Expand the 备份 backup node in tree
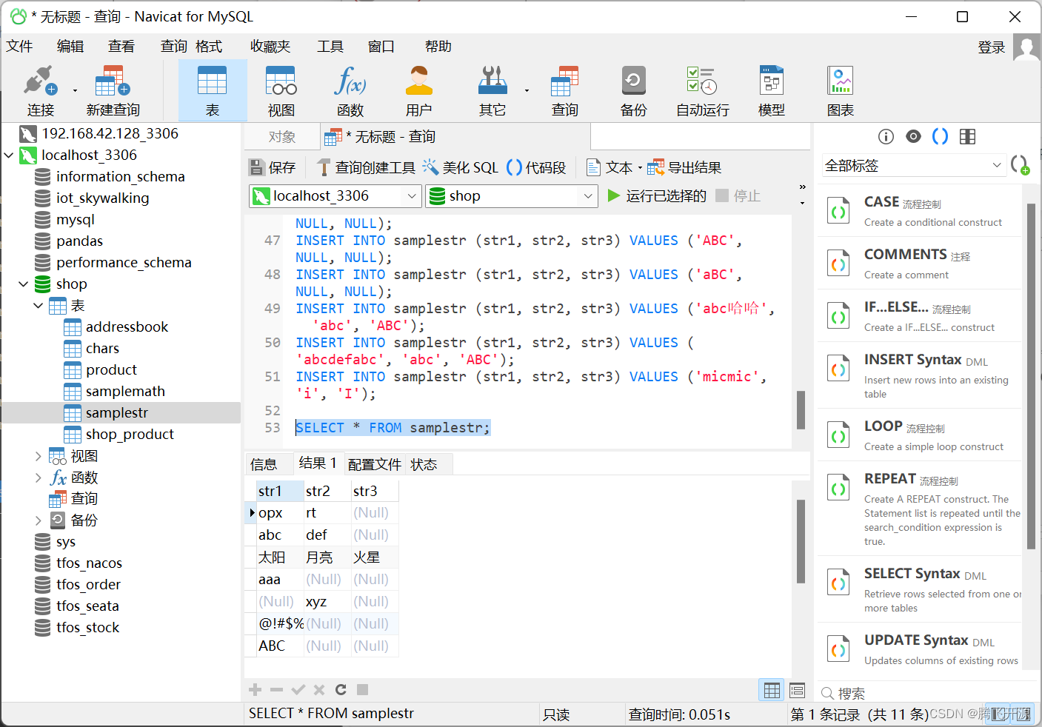This screenshot has height=727, width=1042. pos(39,520)
